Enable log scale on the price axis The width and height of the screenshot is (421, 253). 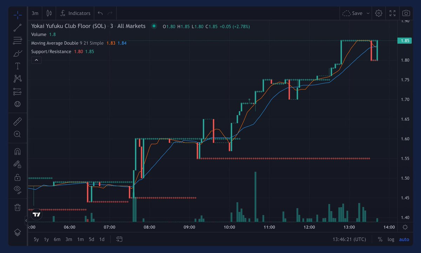[391, 239]
